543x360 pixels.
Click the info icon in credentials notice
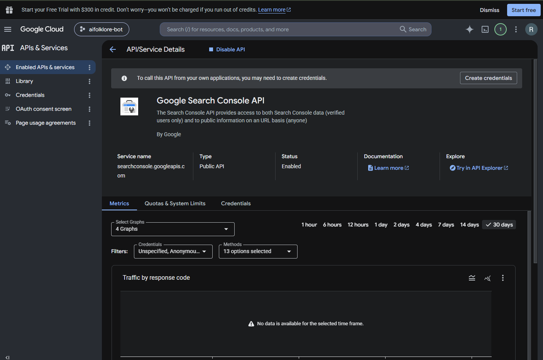click(x=124, y=78)
